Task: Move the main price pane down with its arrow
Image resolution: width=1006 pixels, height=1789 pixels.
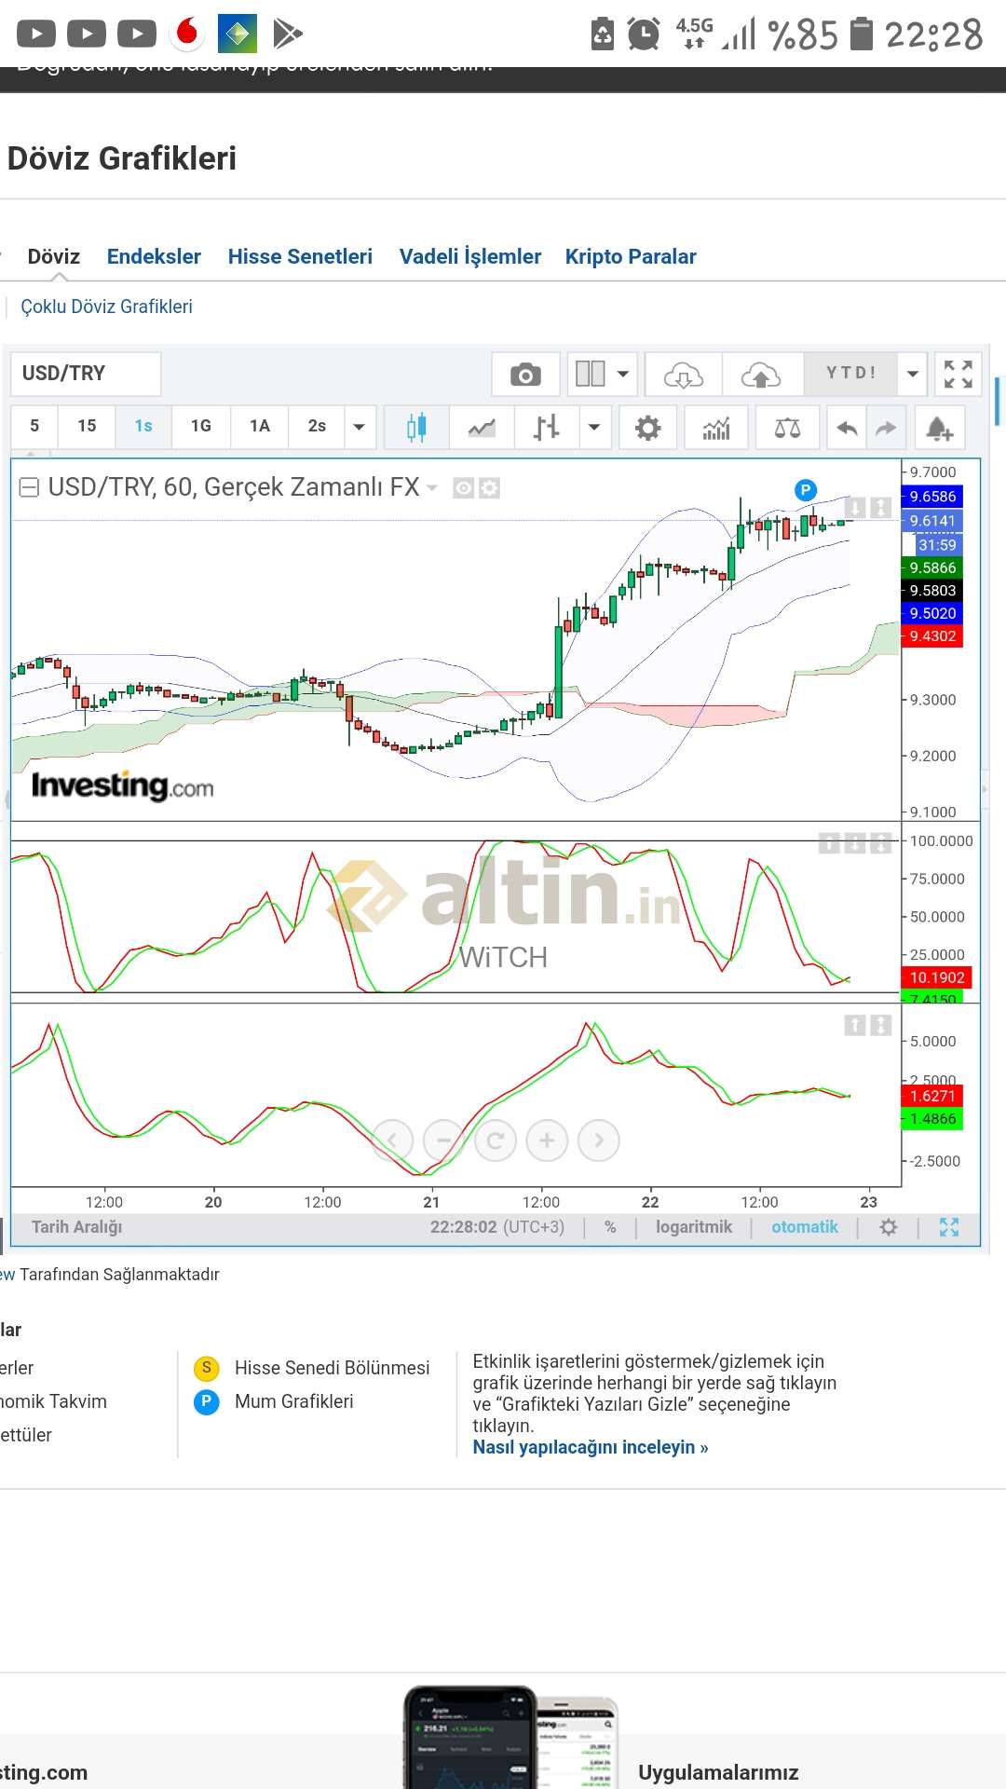Action: 855,508
